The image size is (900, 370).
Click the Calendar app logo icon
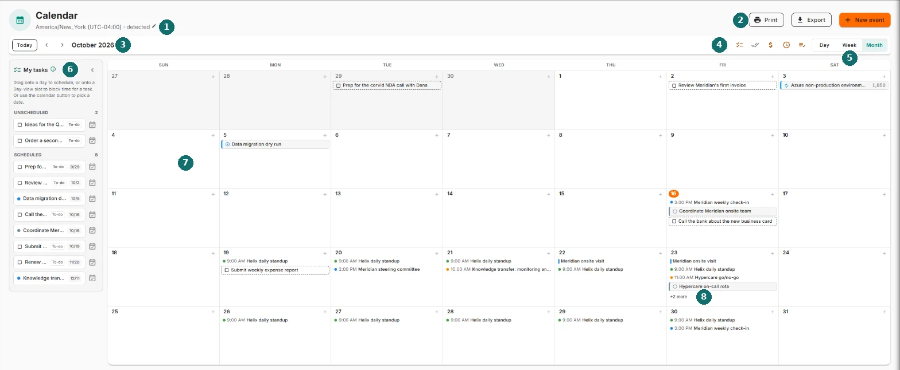click(20, 20)
